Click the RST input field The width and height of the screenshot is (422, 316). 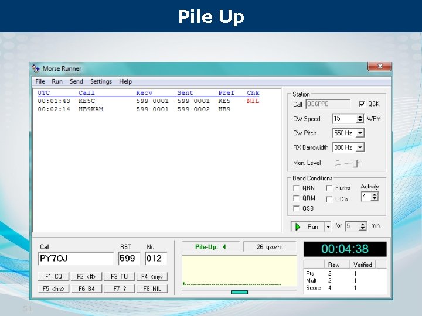pyautogui.click(x=129, y=259)
